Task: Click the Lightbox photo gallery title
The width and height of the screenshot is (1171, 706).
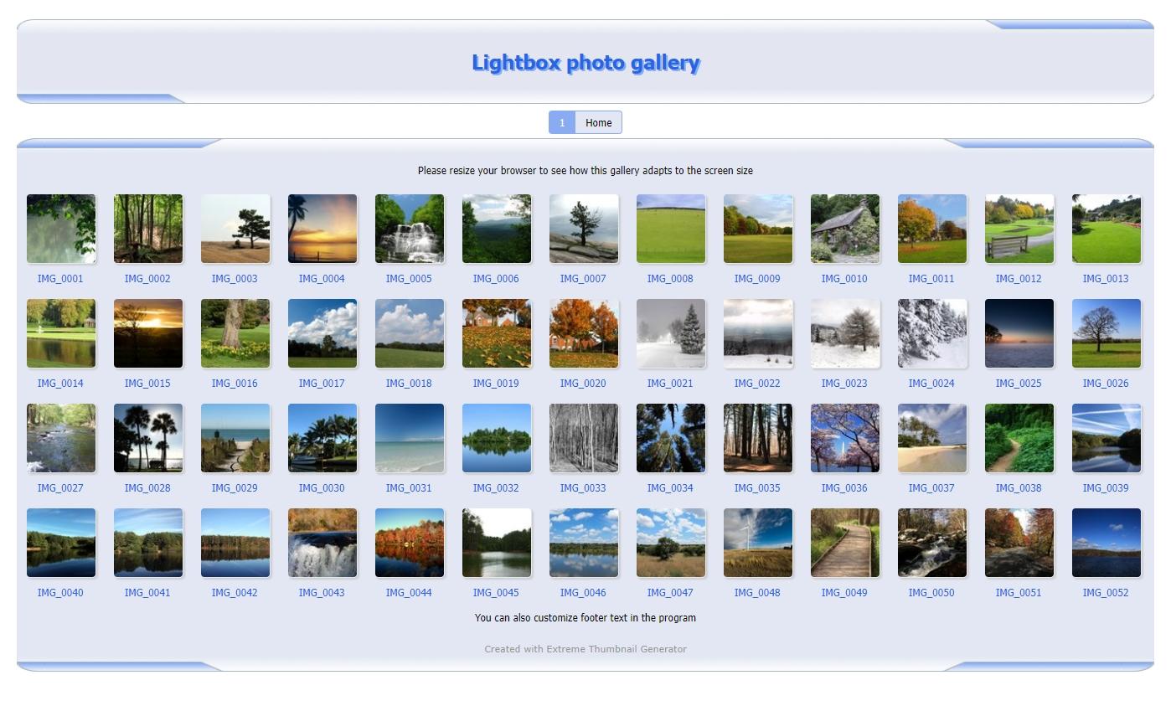Action: click(x=585, y=63)
